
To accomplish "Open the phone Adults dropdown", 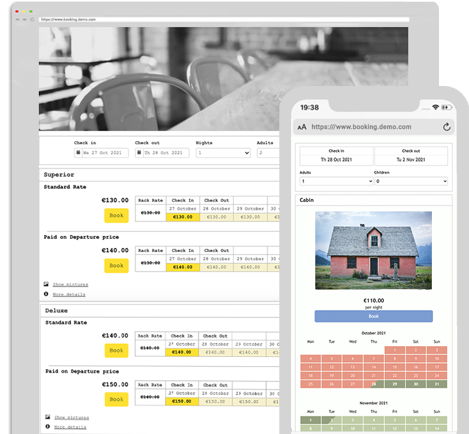I will tap(336, 181).
